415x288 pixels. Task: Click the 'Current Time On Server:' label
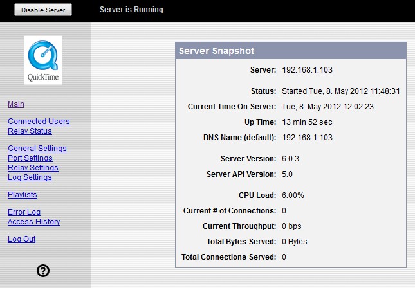point(232,107)
